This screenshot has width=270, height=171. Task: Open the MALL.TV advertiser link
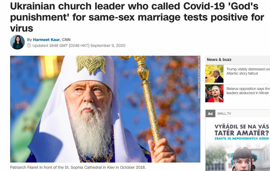[x=224, y=114]
